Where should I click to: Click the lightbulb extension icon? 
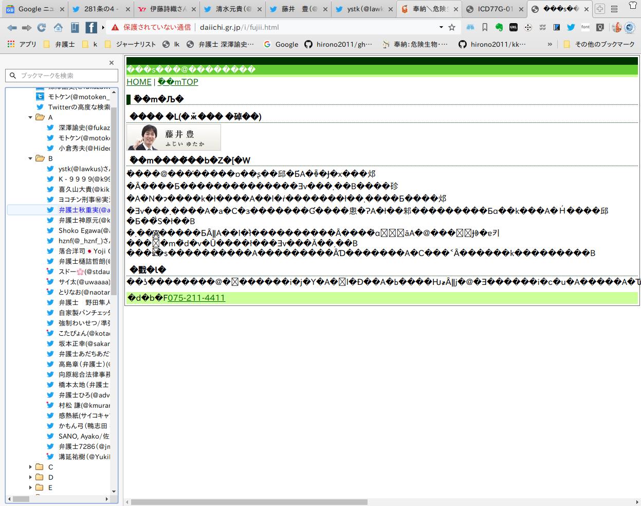600,27
